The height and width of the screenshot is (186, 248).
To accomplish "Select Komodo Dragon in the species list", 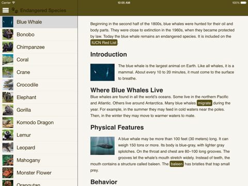I will pos(39,122).
